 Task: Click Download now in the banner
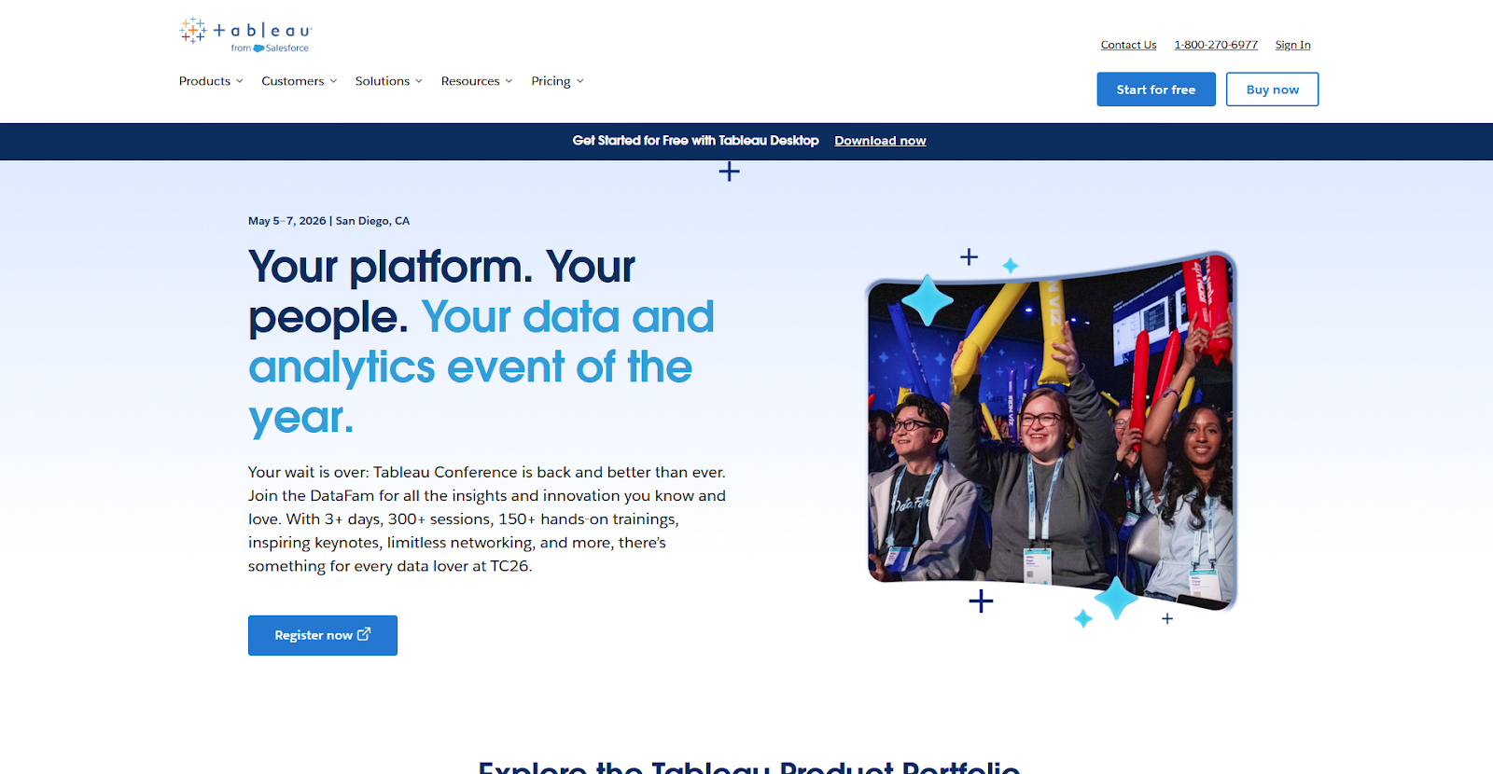[880, 141]
